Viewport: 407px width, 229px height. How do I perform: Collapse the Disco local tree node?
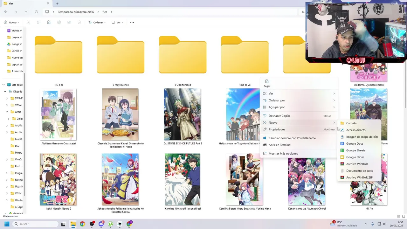(5, 92)
